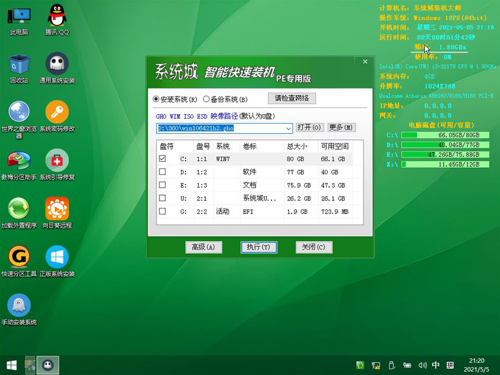Click the D:\ disk usage bar 40.04GB/77GB
The width and height of the screenshot is (500, 375).
point(445,145)
